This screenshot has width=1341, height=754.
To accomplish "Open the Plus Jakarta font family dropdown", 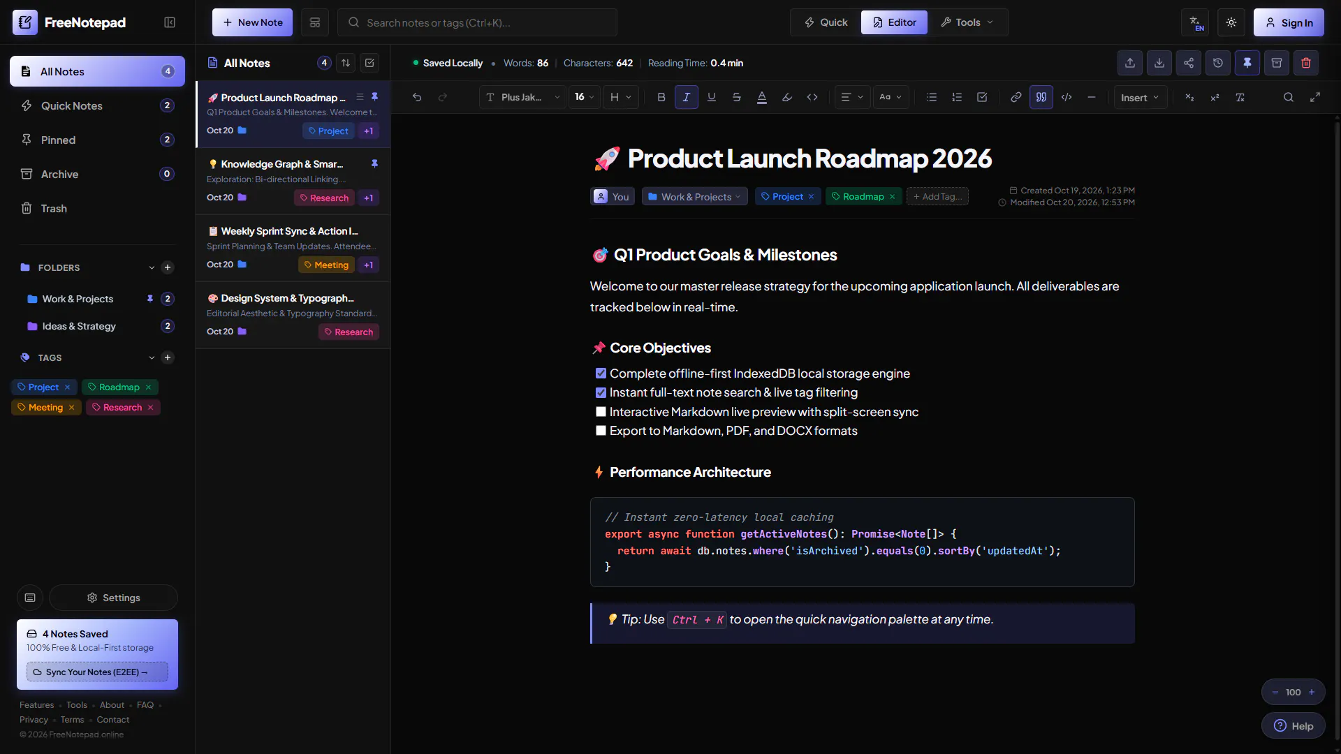I will click(x=522, y=97).
